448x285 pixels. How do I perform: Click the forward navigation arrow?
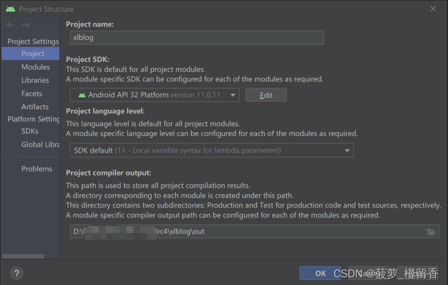(26, 25)
